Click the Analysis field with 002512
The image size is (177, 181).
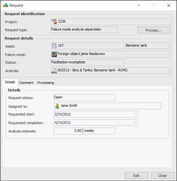tap(110, 71)
